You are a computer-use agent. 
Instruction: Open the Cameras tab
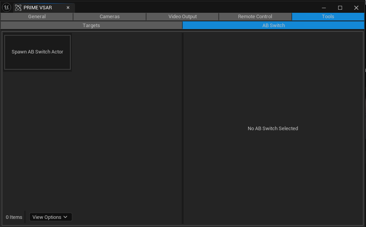(x=109, y=16)
